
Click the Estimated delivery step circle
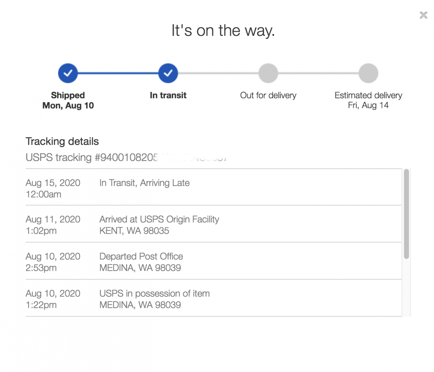pos(368,73)
